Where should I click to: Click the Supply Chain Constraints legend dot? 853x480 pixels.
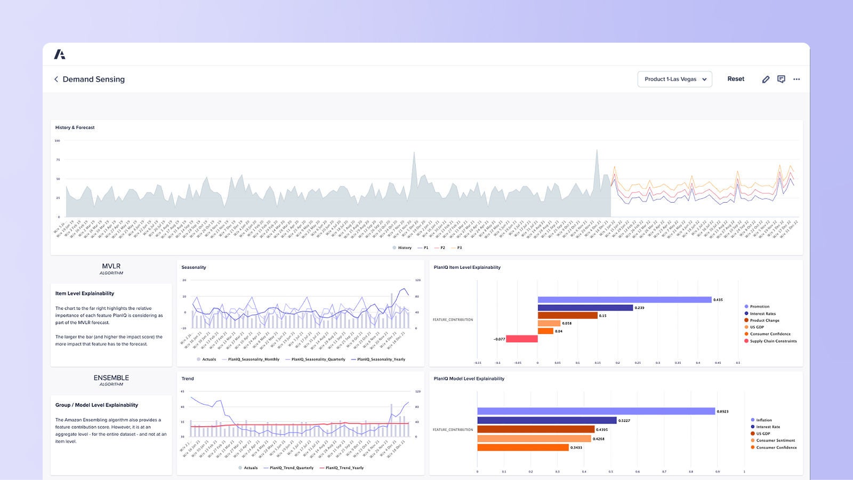(746, 341)
